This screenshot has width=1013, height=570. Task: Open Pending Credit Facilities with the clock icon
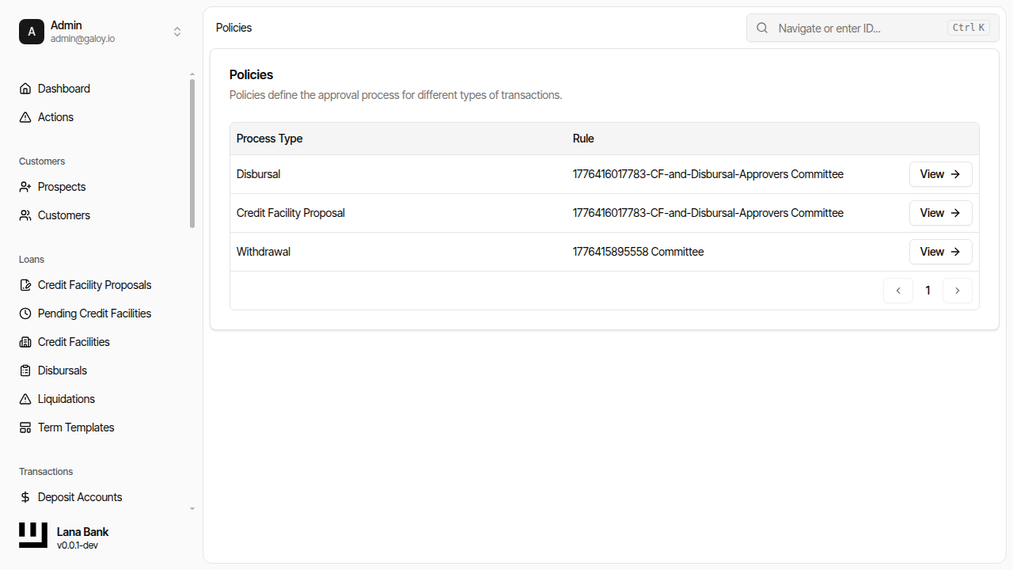pos(25,313)
